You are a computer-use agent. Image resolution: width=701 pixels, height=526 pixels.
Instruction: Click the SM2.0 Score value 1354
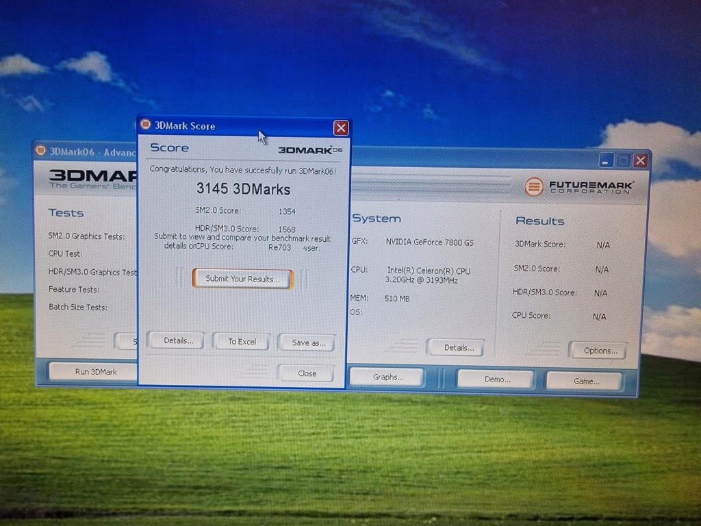pyautogui.click(x=287, y=211)
